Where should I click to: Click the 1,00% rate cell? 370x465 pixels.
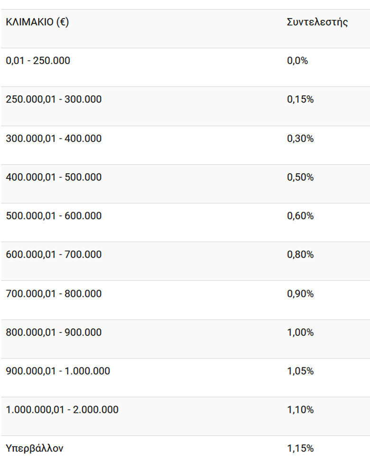click(300, 332)
